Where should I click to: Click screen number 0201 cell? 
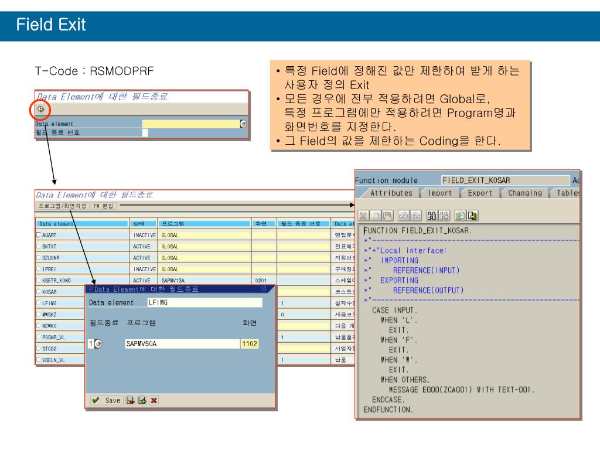pos(264,281)
